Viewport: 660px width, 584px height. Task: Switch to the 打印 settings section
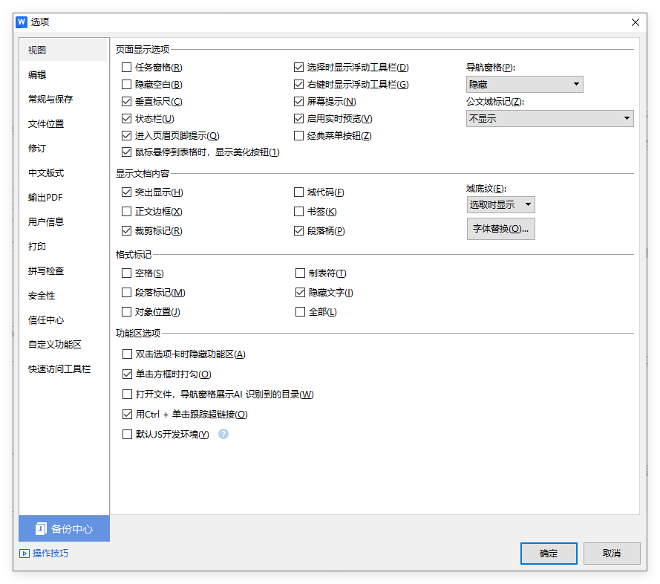36,246
